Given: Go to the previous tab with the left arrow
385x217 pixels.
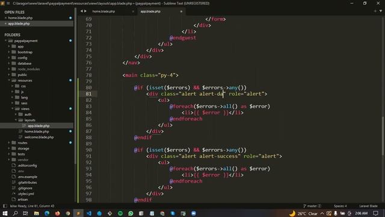Looking at the screenshot, I should click(82, 11).
